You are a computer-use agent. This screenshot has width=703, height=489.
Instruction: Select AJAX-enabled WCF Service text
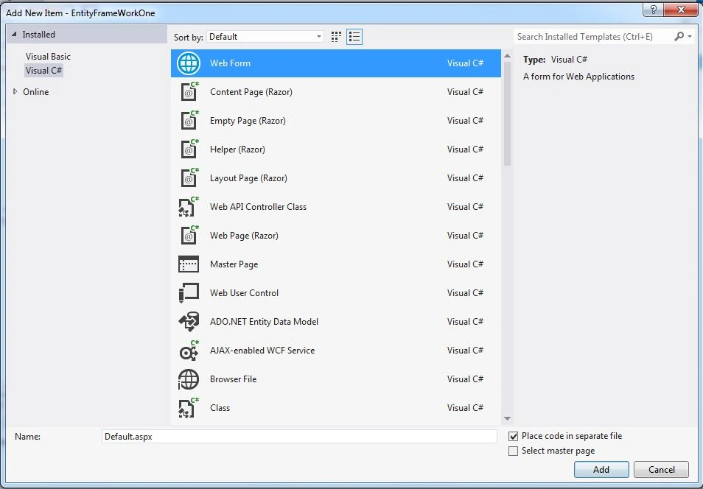pyautogui.click(x=262, y=350)
